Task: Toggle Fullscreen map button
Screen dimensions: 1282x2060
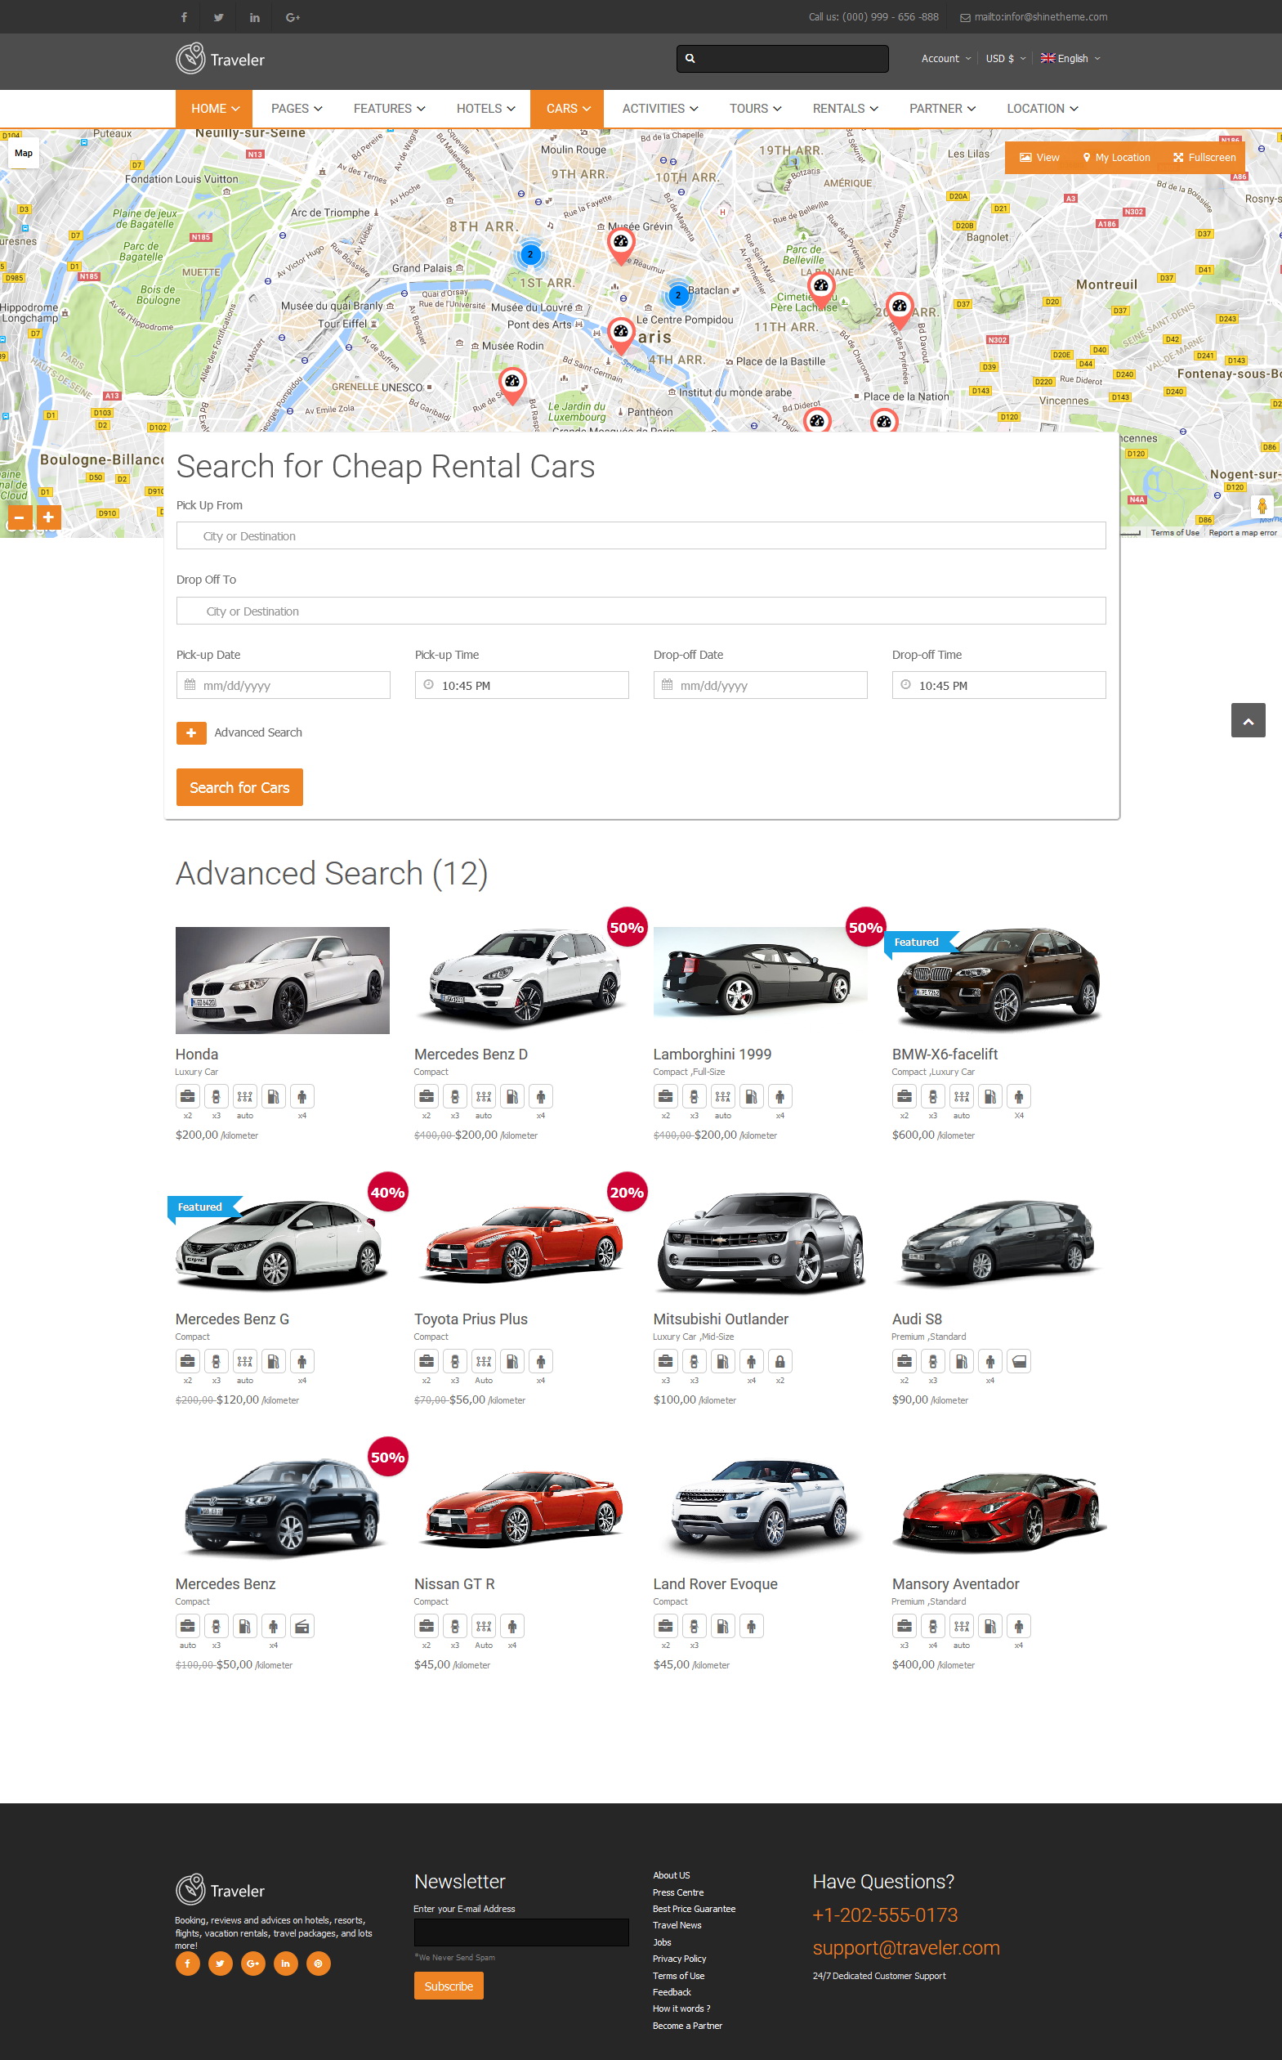Action: [1204, 158]
